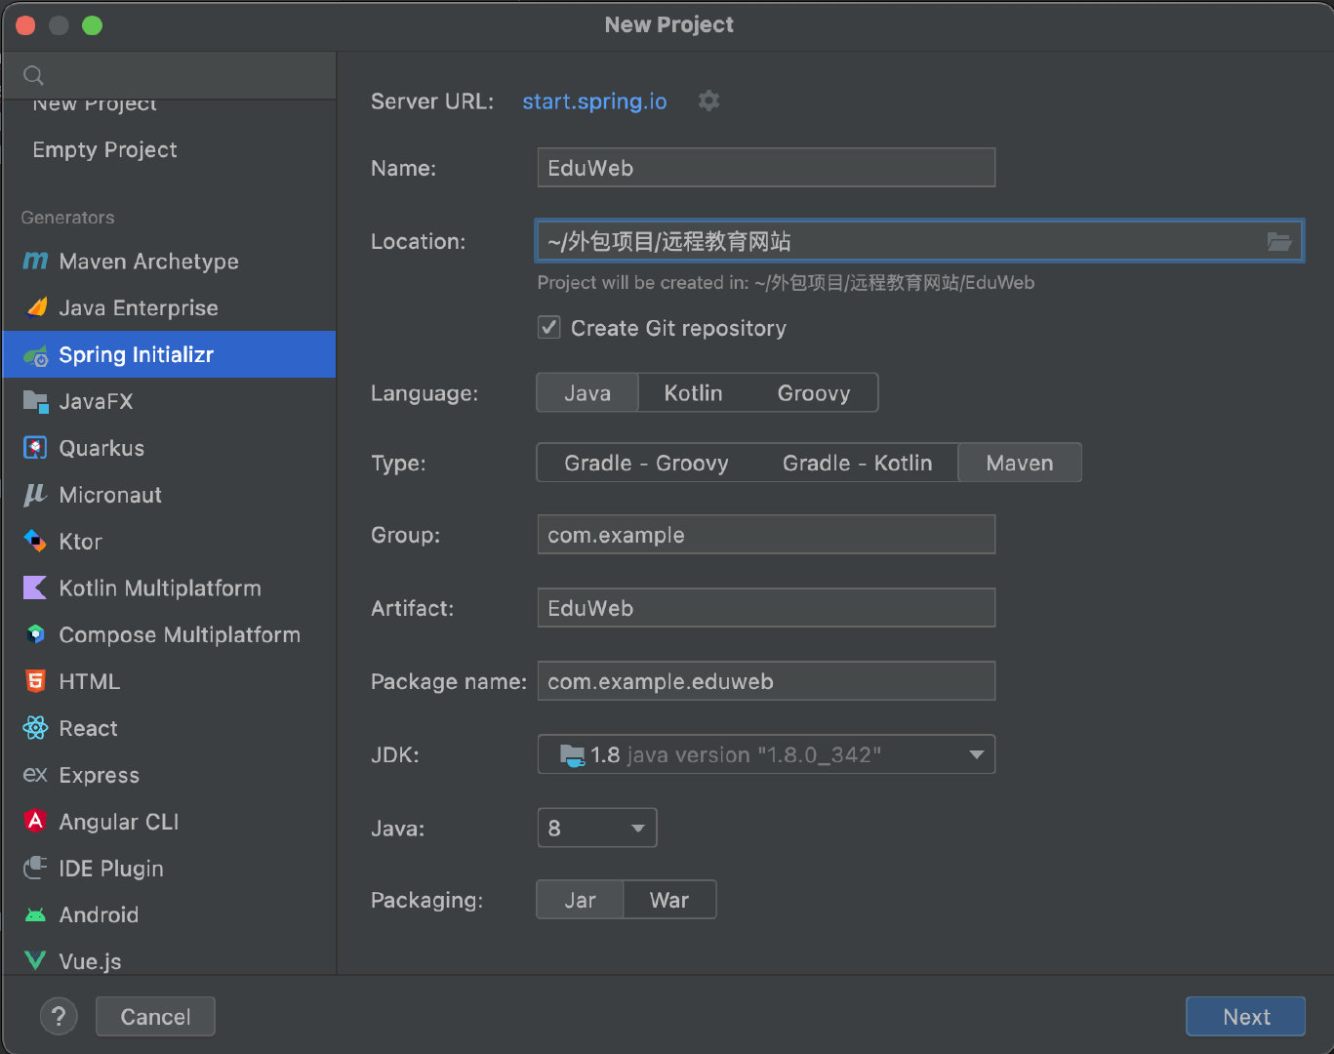Viewport: 1334px width, 1054px height.
Task: Select Angular CLI generator label
Action: click(119, 821)
